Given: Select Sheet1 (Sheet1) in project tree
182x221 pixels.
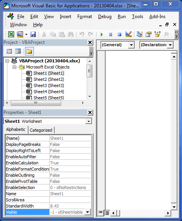Looking at the screenshot, I should click(x=49, y=73).
